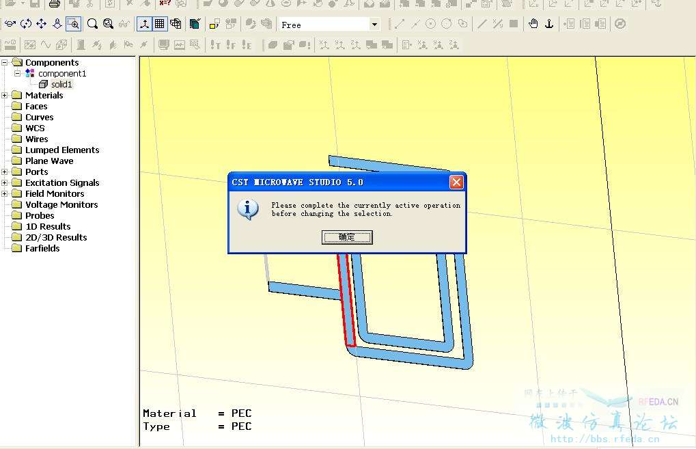This screenshot has width=696, height=449.
Task: Click the monitor screen icon
Action: coord(164,45)
